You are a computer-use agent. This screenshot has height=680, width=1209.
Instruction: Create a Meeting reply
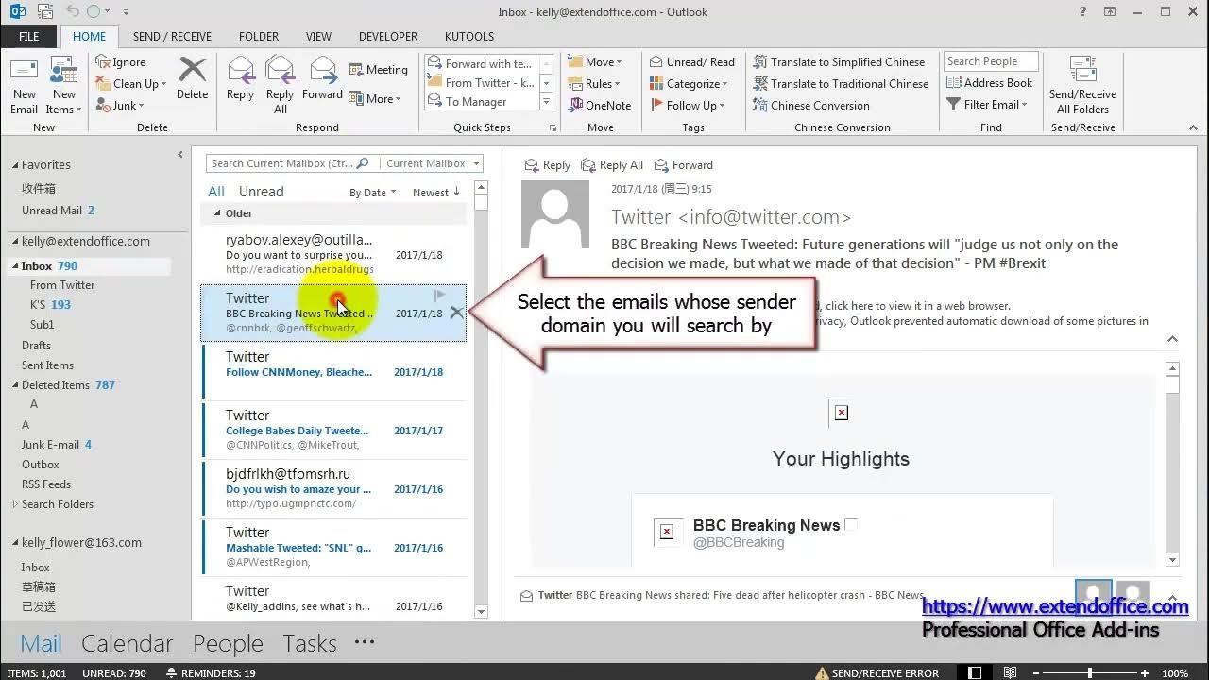[x=378, y=70]
